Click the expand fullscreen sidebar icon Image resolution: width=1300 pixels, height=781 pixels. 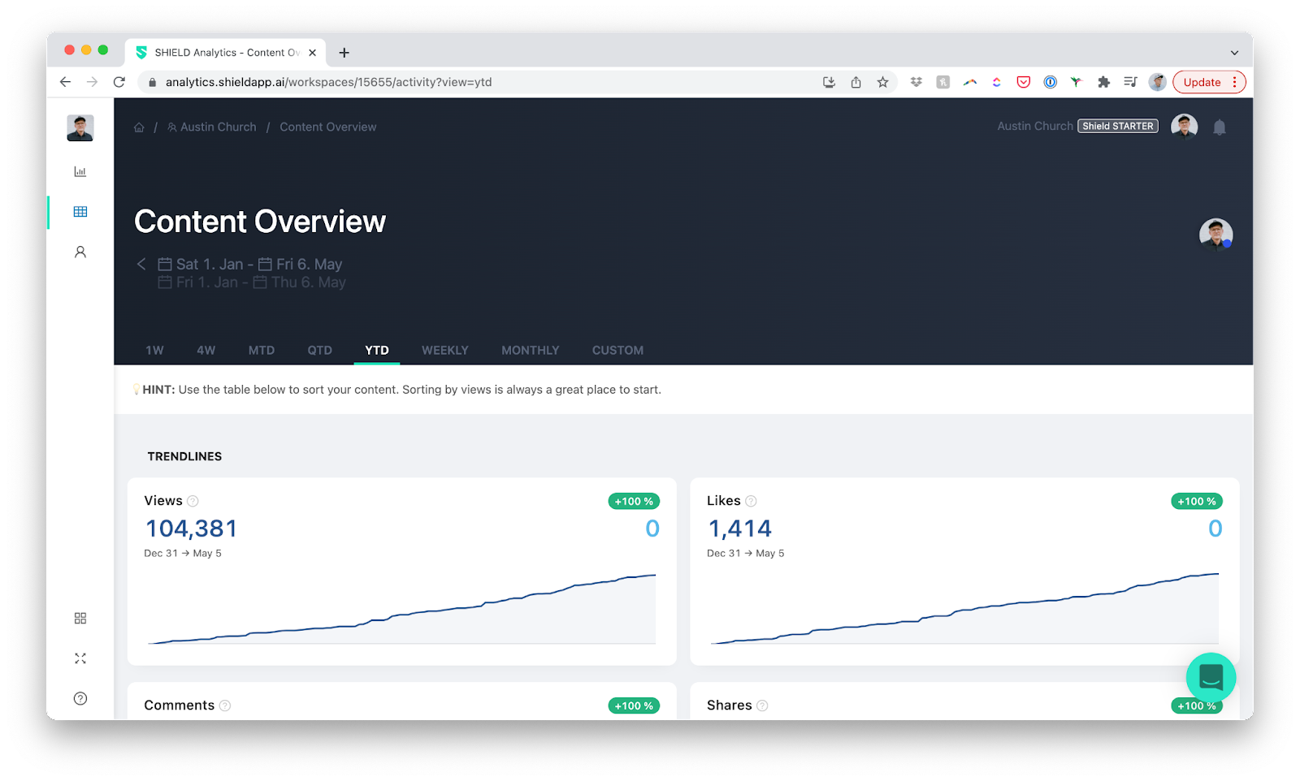(x=80, y=658)
